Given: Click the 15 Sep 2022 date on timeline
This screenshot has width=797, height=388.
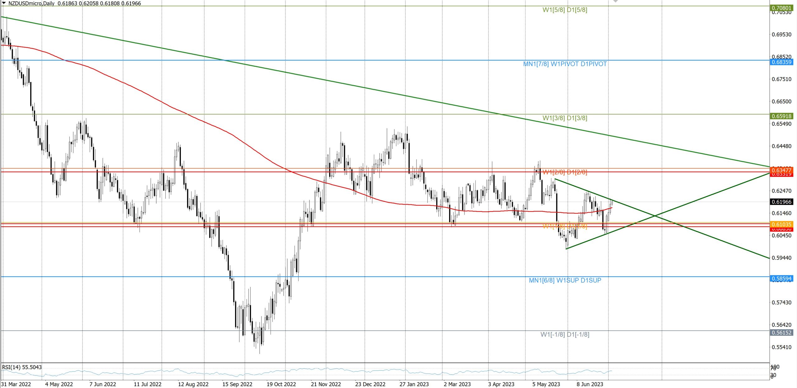Looking at the screenshot, I should point(237,384).
